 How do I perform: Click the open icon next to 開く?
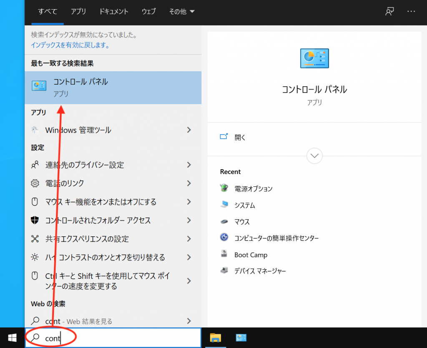point(224,136)
